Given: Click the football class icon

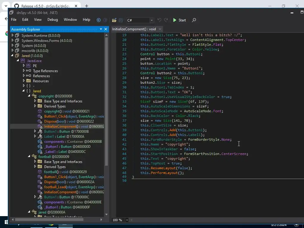Looking at the screenshot, I should pyautogui.click(x=34, y=156).
